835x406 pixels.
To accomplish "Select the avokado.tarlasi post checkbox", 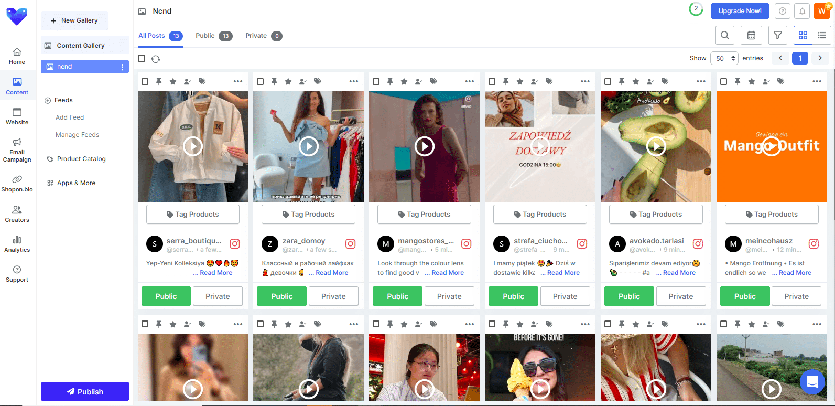I will coord(608,81).
